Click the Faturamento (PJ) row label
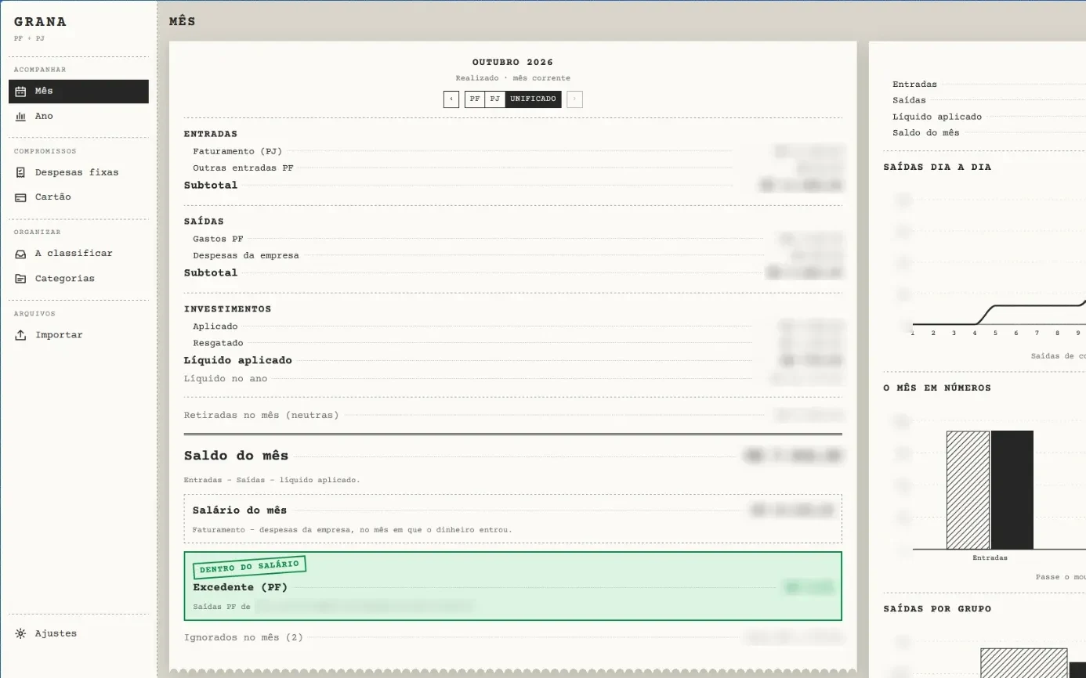The image size is (1086, 678). (x=237, y=151)
